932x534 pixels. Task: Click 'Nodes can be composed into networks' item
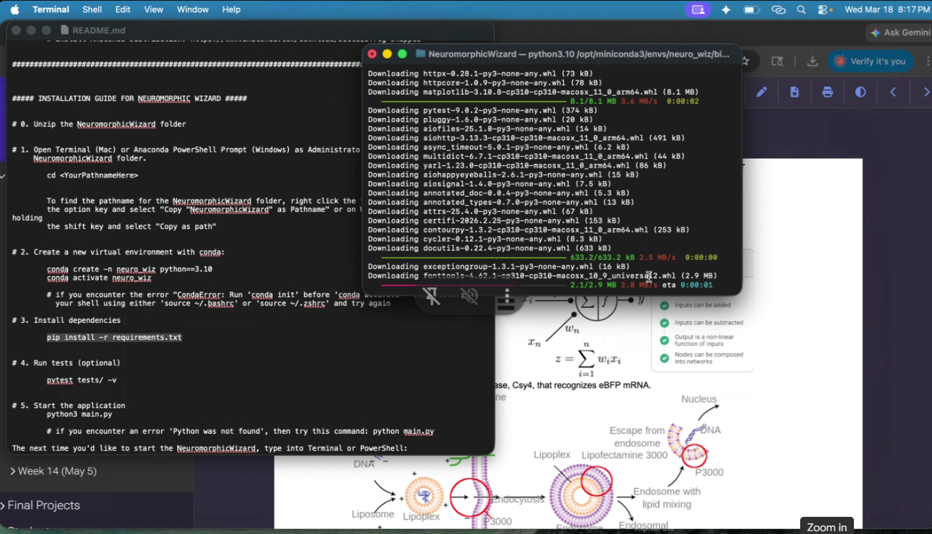[701, 358]
